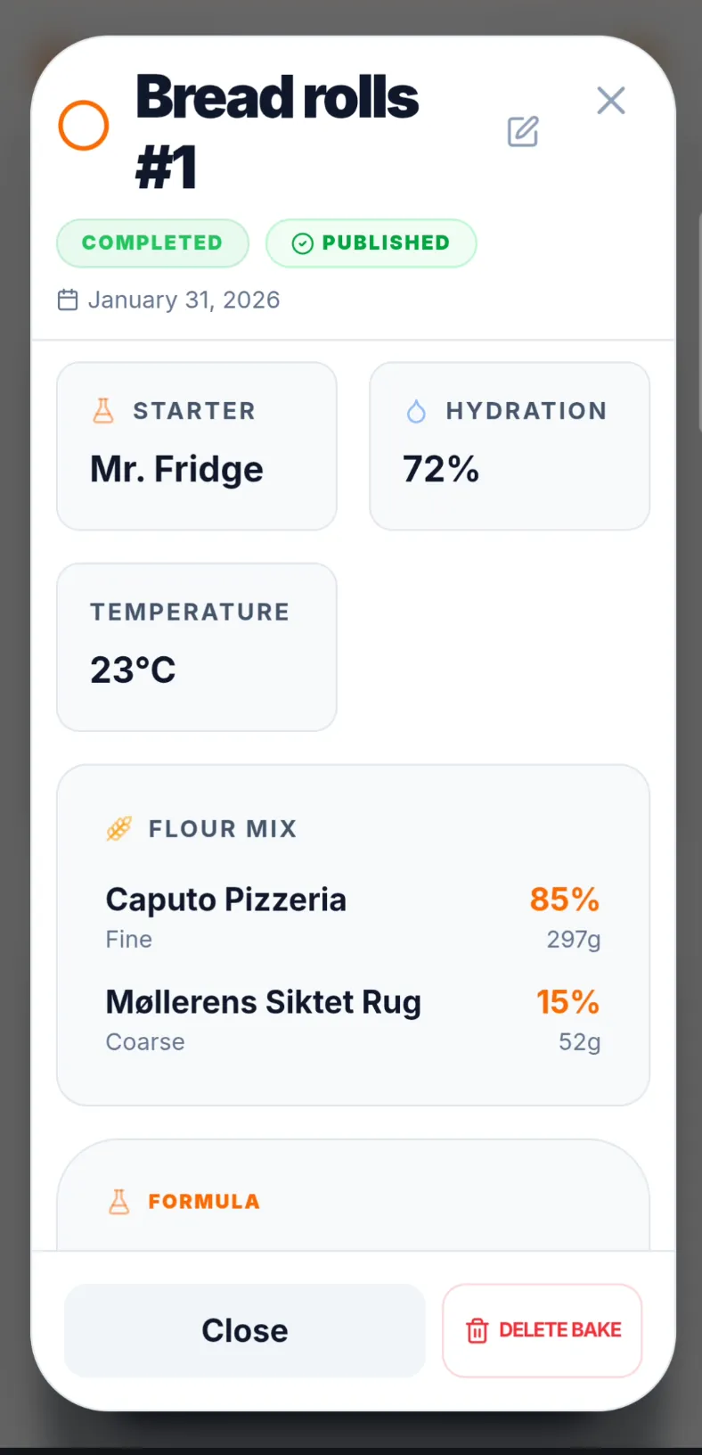Click the Formula flask icon

point(118,1202)
